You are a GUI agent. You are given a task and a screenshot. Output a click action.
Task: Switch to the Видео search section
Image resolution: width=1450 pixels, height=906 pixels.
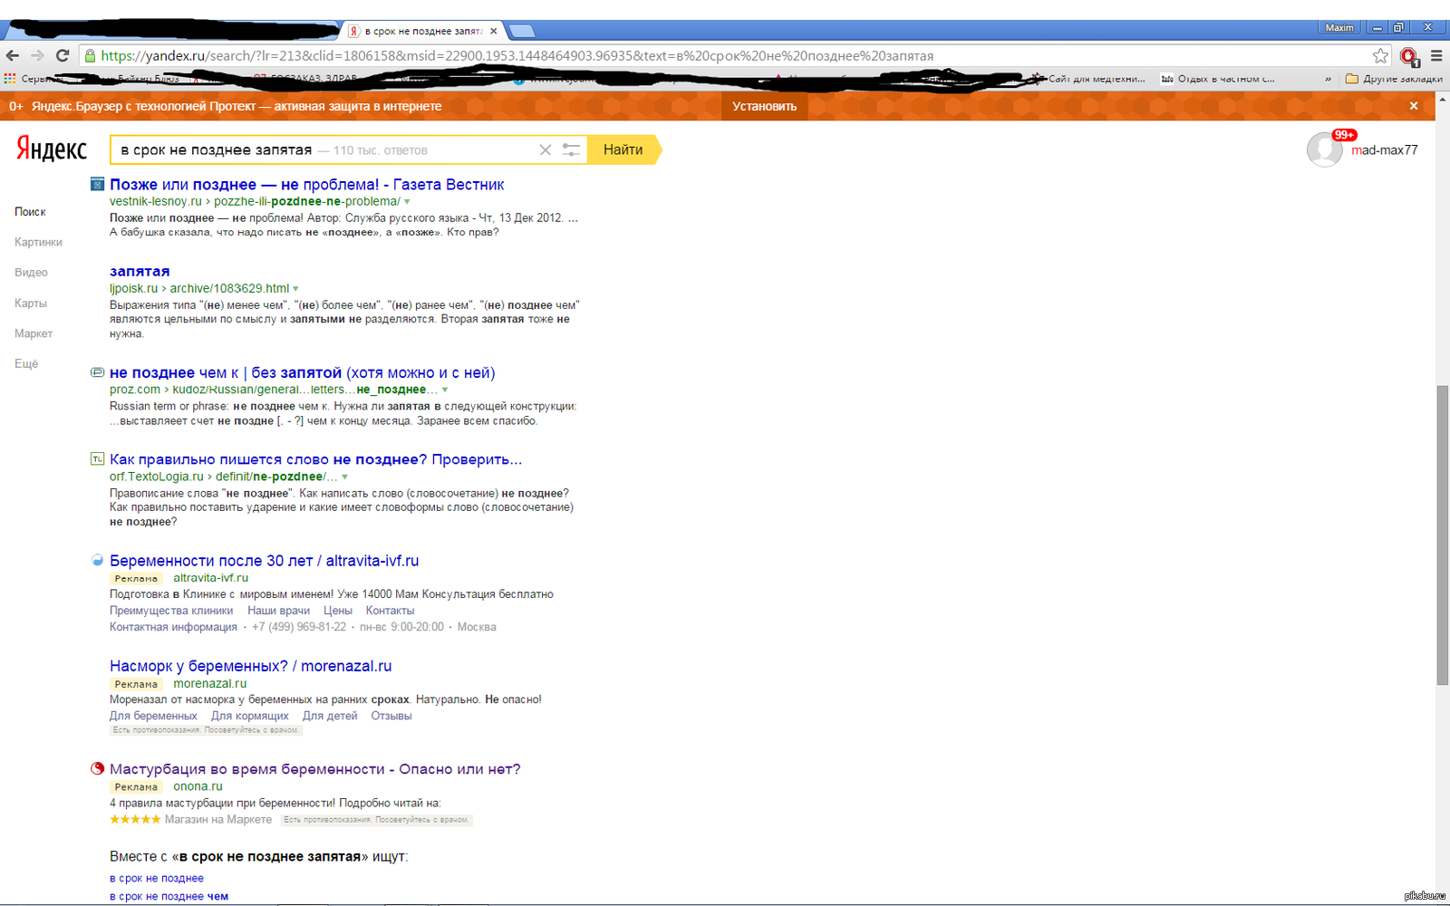point(31,273)
